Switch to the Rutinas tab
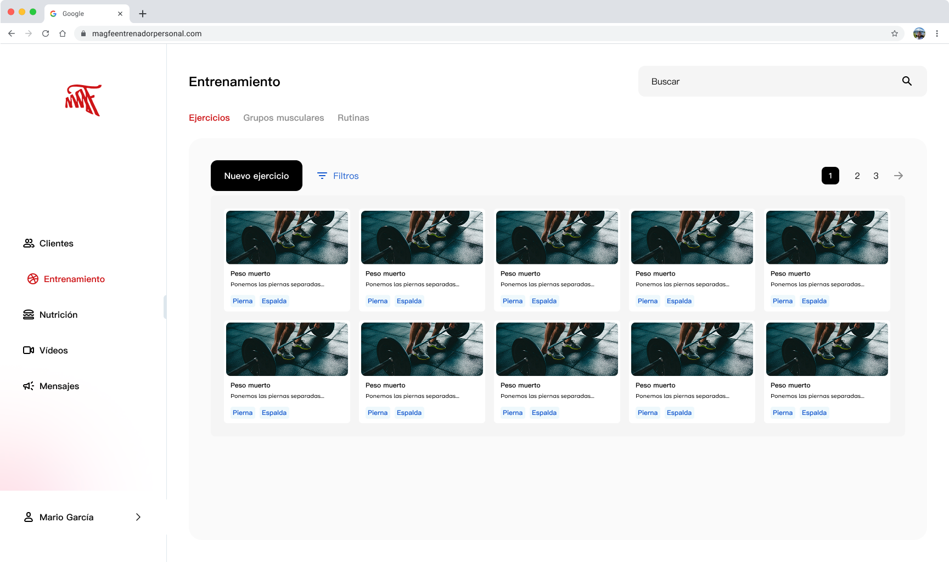The width and height of the screenshot is (949, 562). pyautogui.click(x=353, y=118)
